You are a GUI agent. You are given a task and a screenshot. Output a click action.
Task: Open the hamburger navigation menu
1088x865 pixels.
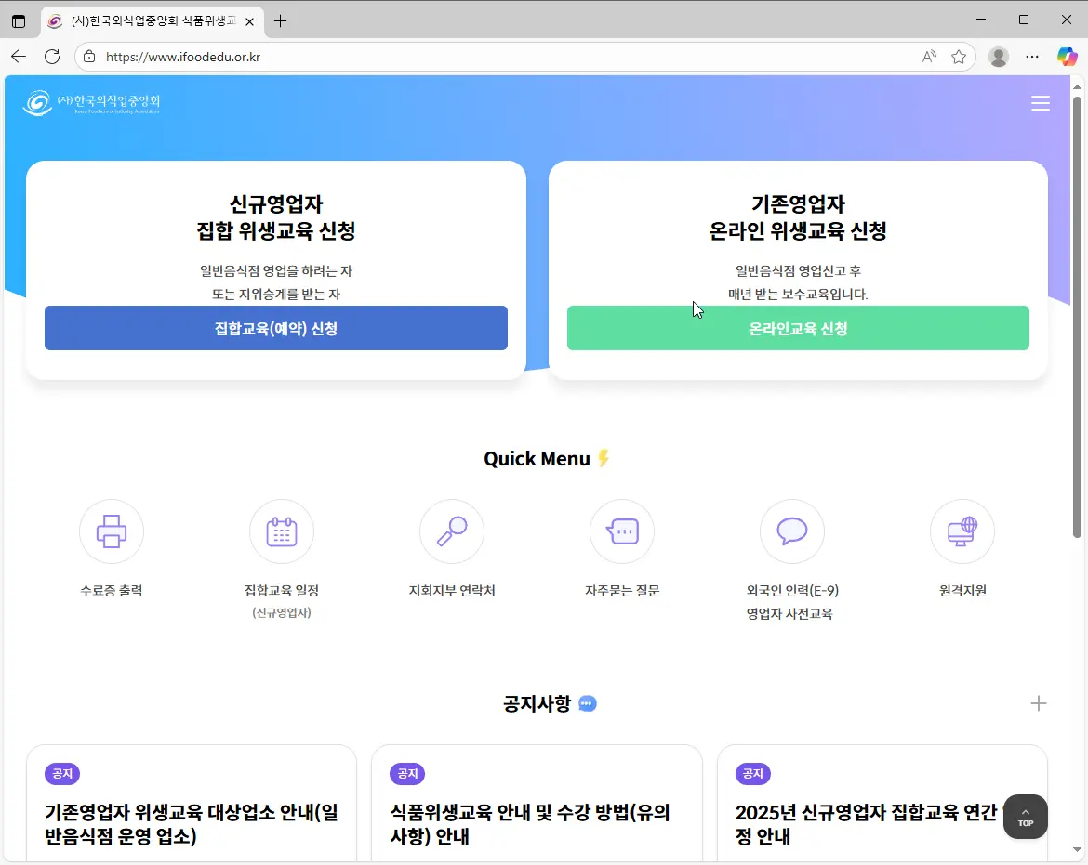tap(1041, 103)
